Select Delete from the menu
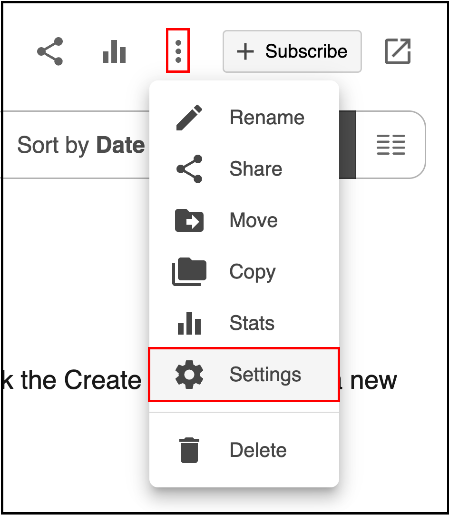 (x=244, y=450)
